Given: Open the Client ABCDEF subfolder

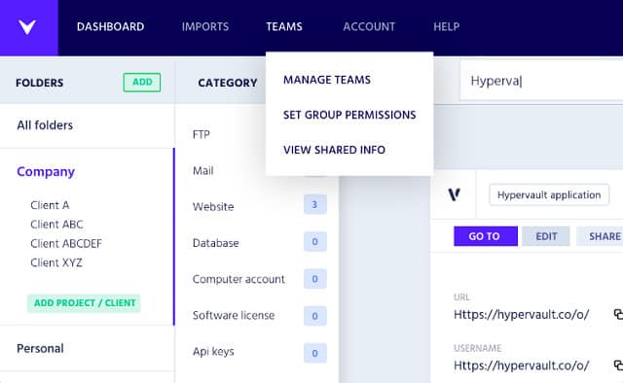Looking at the screenshot, I should 66,243.
